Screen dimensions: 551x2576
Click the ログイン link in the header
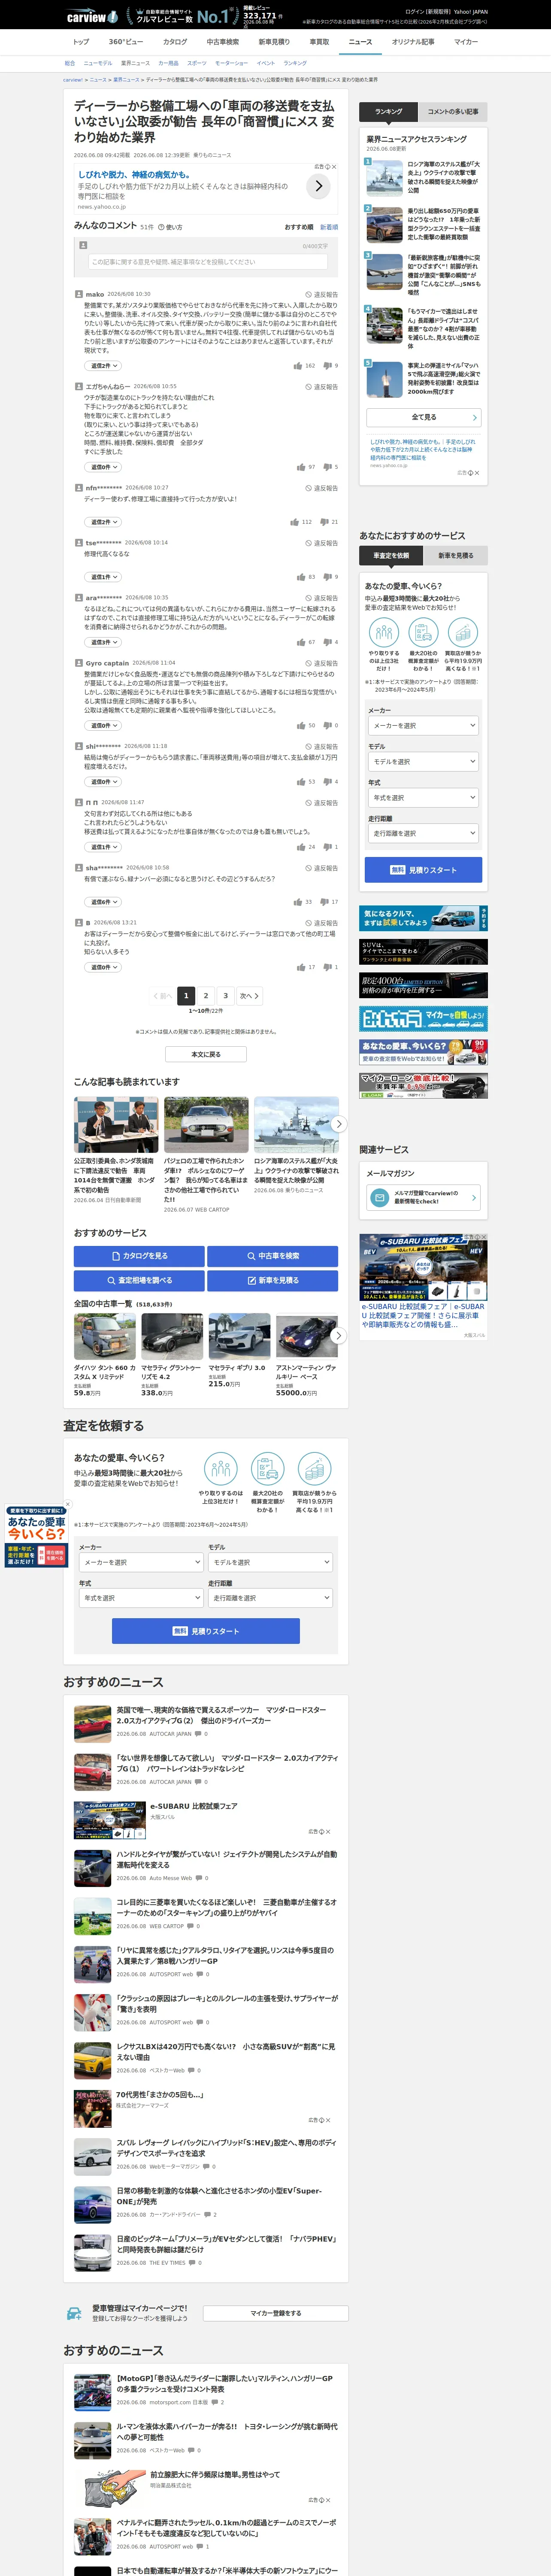[x=414, y=12]
